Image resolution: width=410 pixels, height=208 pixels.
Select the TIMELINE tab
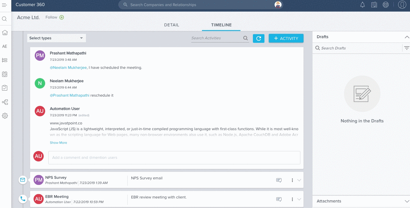tap(221, 25)
